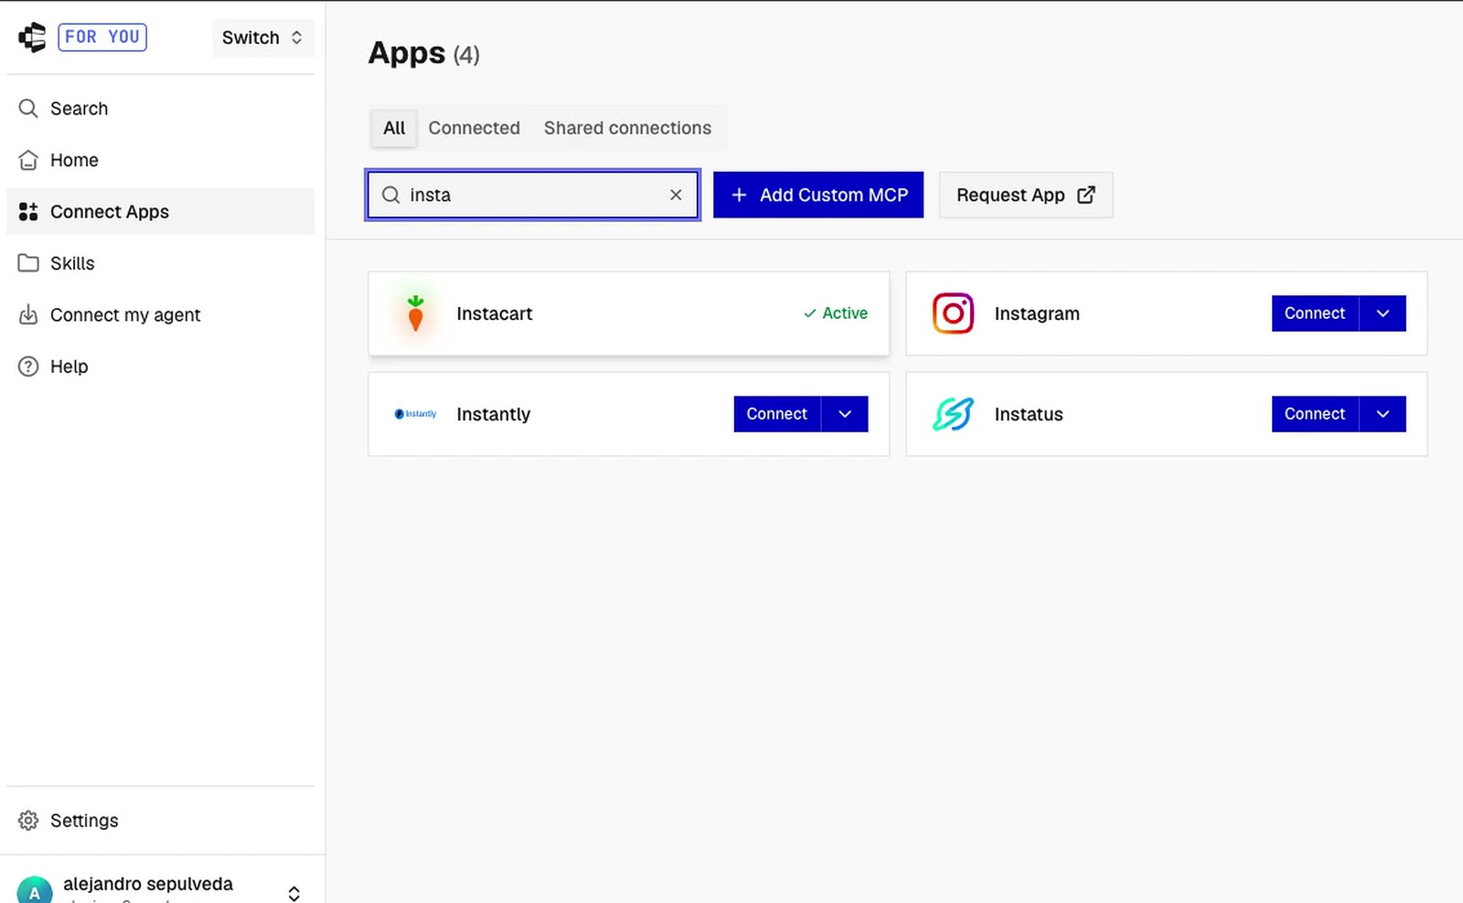Click the app logo in the sidebar header
This screenshot has width=1463, height=903.
(x=32, y=37)
